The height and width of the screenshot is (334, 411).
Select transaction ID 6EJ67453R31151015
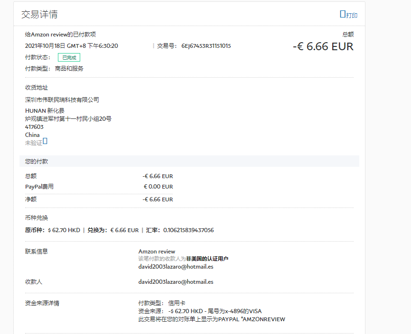206,46
